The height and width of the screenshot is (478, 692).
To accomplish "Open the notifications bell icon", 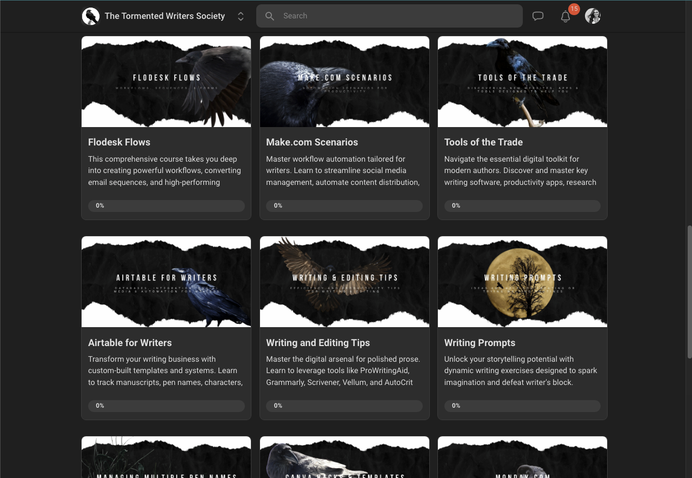I will click(565, 17).
